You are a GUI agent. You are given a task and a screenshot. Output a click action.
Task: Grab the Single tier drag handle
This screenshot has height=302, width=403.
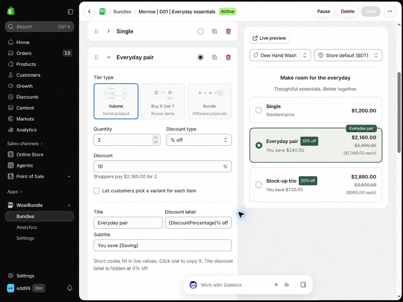(x=96, y=31)
